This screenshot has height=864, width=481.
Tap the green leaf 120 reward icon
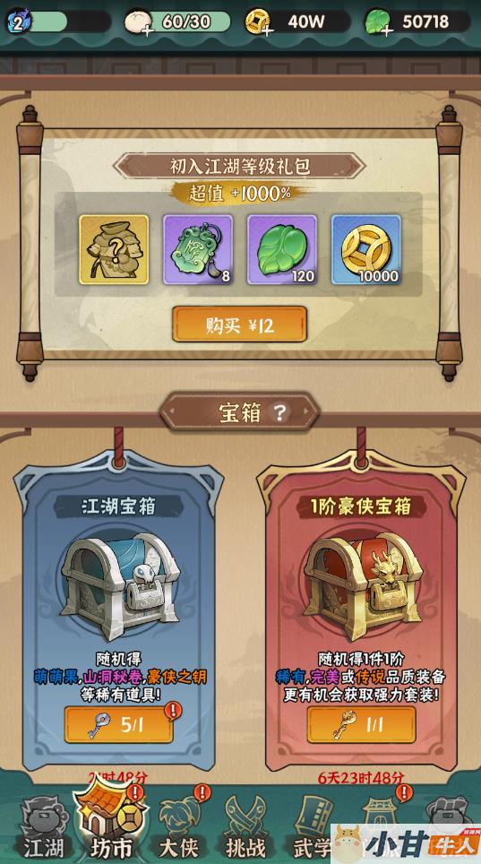(x=282, y=250)
